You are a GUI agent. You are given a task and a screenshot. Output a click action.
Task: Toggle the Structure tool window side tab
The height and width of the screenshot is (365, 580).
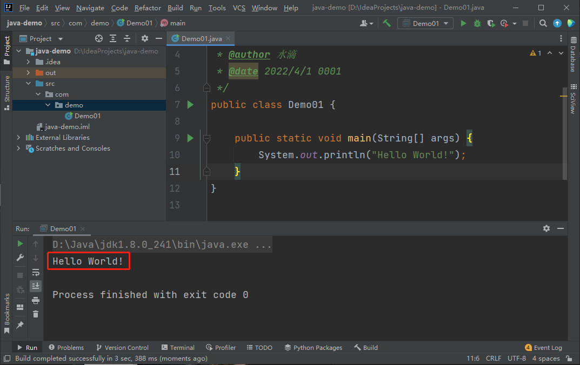tap(6, 93)
